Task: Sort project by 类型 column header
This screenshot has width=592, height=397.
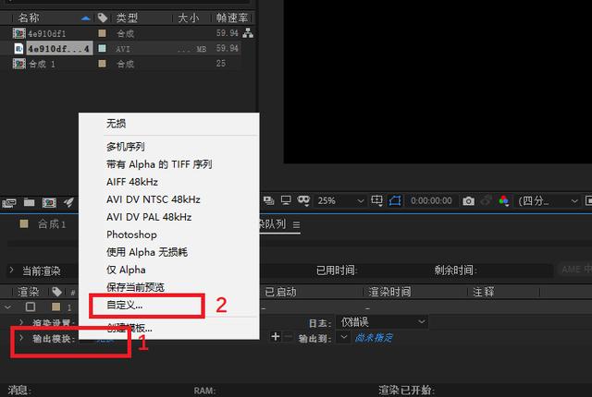Action: (x=127, y=18)
